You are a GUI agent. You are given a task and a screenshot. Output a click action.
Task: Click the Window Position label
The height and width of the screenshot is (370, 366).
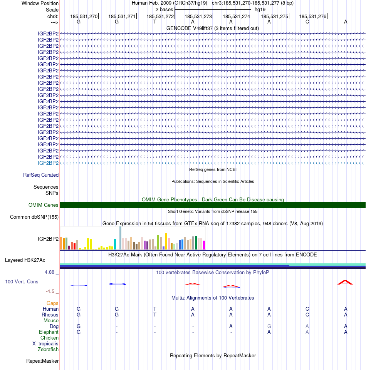[40, 3]
